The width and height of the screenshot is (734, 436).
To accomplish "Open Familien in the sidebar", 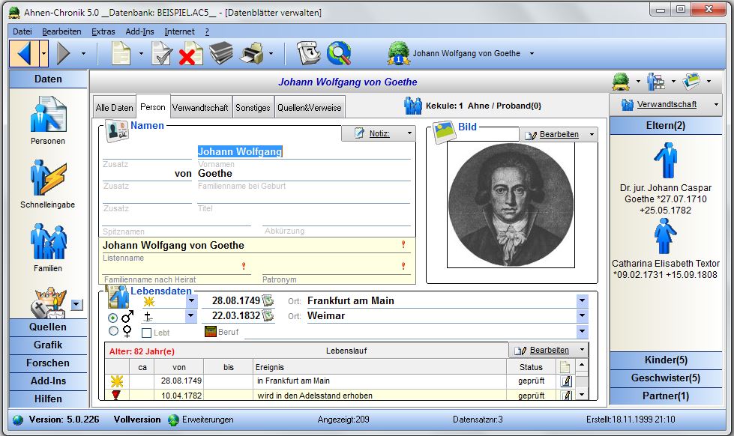I will pos(48,248).
